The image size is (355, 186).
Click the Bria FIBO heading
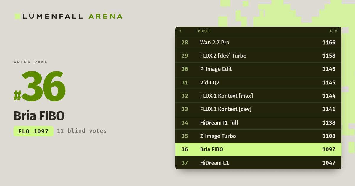[x=39, y=116]
